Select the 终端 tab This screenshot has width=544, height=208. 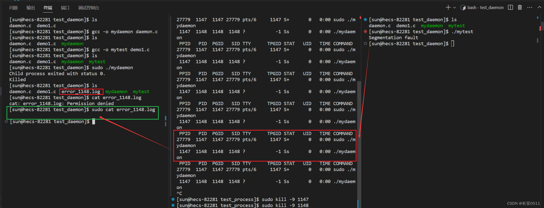coord(48,8)
